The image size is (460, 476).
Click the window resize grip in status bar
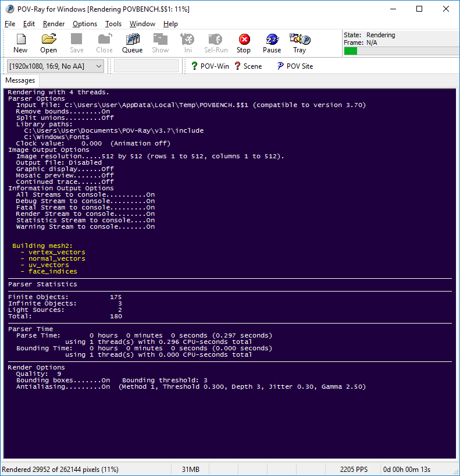point(457,472)
